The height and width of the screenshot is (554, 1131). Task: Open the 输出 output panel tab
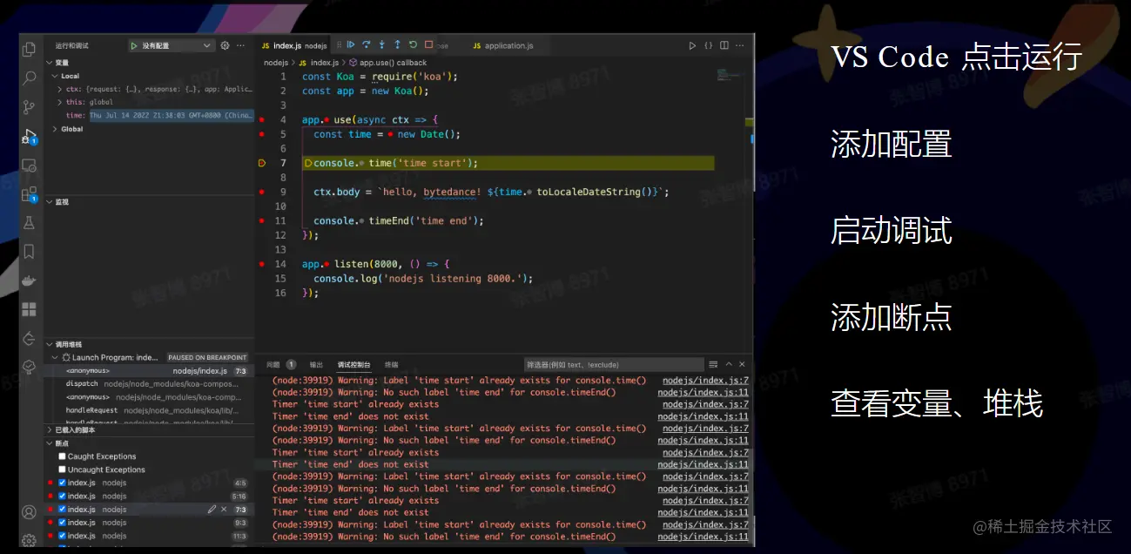tap(316, 365)
